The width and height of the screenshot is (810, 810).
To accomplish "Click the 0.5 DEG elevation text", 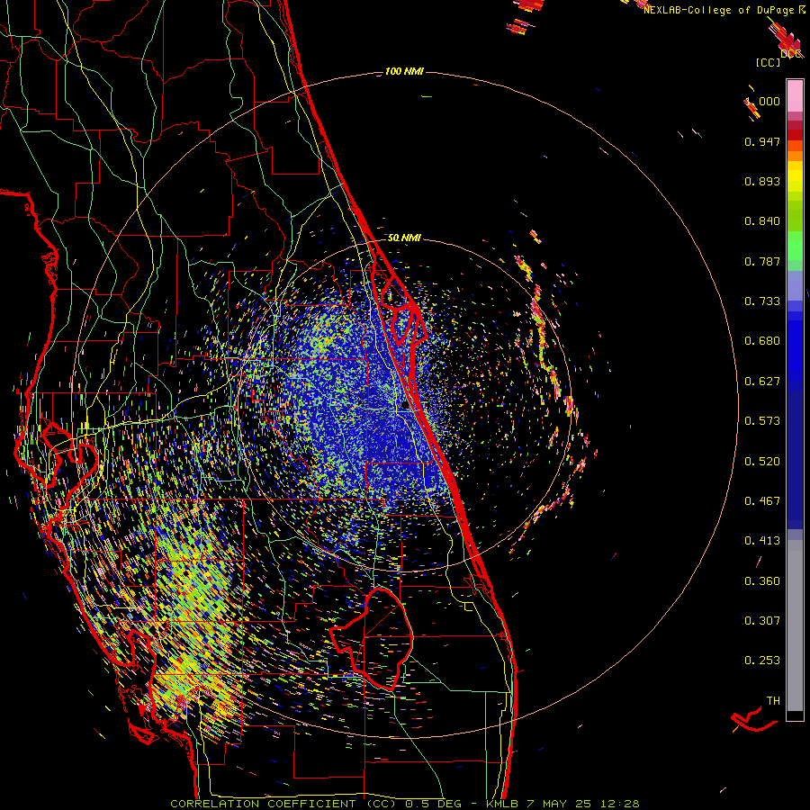I will 433,804.
